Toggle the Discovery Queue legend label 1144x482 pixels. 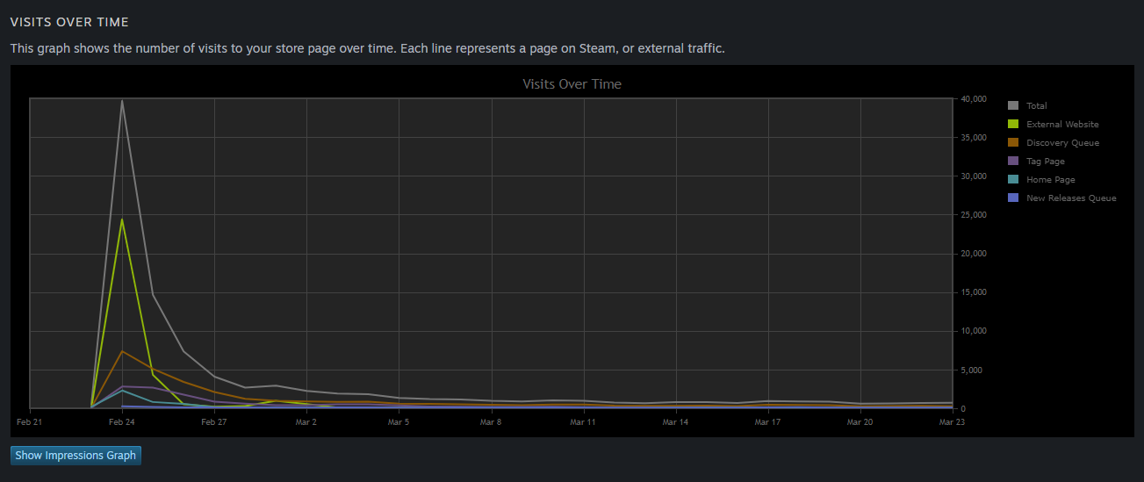click(1062, 143)
